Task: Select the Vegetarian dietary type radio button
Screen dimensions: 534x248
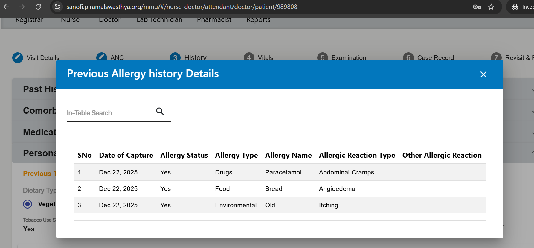Action: [28, 204]
